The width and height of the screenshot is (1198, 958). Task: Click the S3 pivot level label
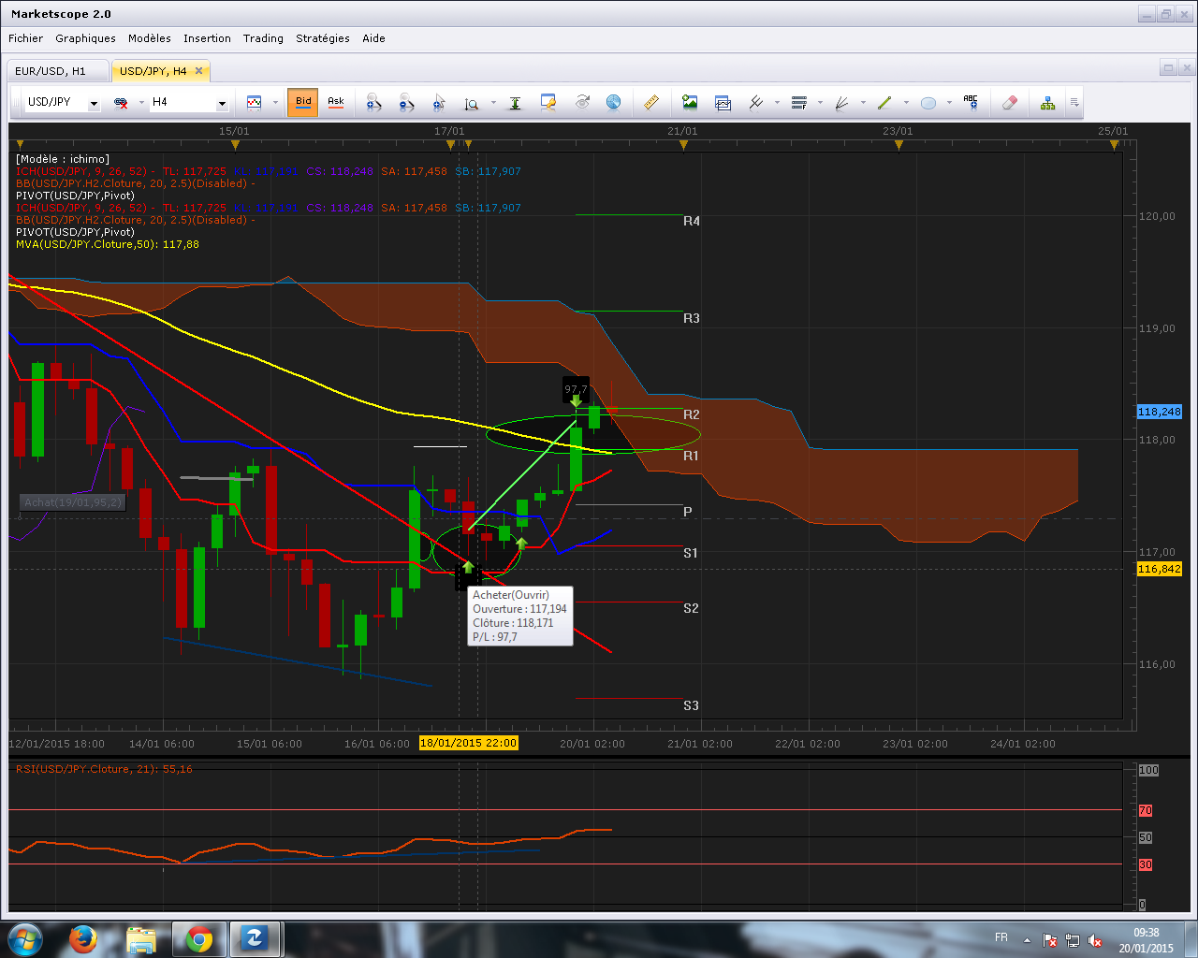click(x=691, y=706)
